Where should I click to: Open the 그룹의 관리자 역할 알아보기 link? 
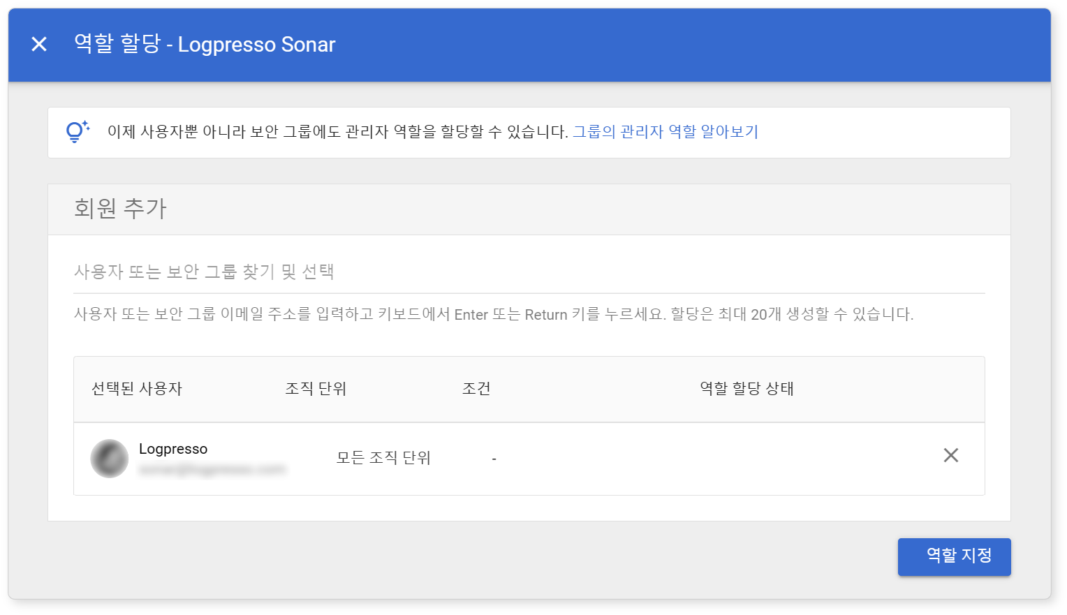click(x=665, y=131)
